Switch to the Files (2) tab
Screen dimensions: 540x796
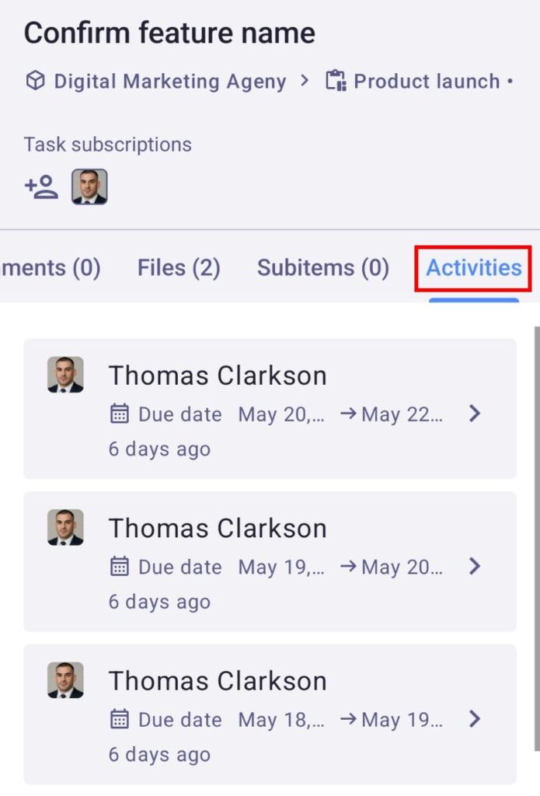(x=179, y=268)
